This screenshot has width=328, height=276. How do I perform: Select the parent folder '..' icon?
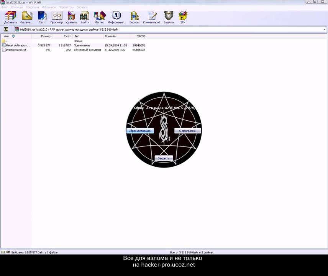pyautogui.click(x=3, y=41)
